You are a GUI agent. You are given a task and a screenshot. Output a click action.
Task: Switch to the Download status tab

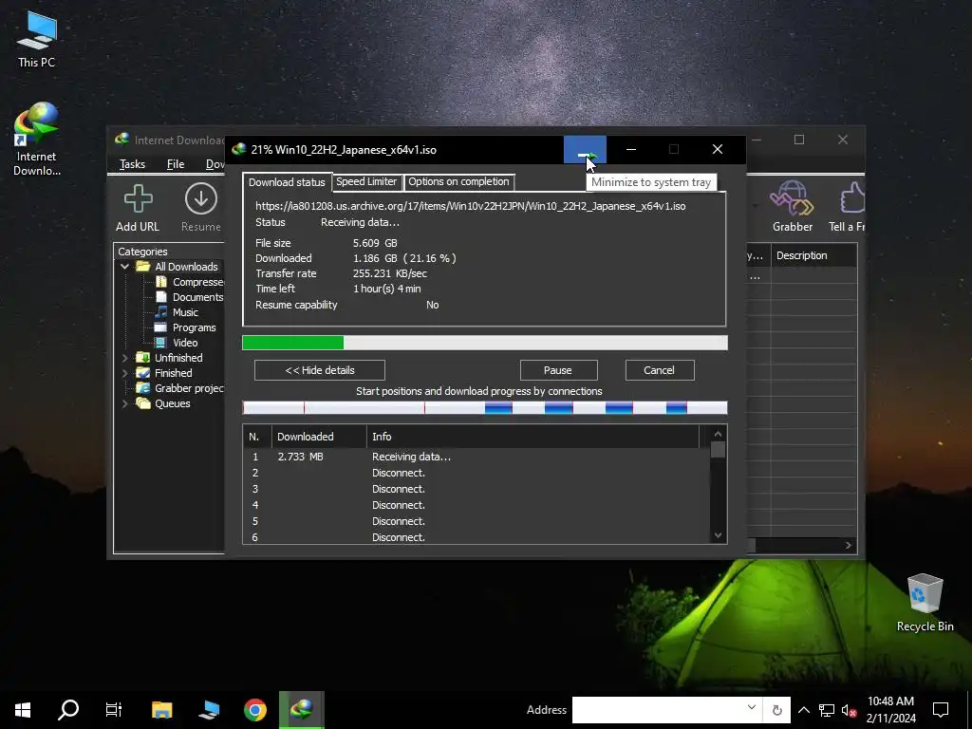pos(287,182)
